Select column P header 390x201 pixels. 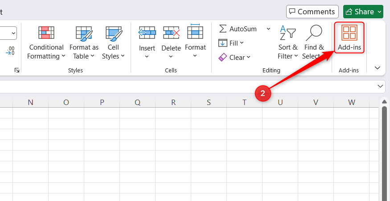102,102
